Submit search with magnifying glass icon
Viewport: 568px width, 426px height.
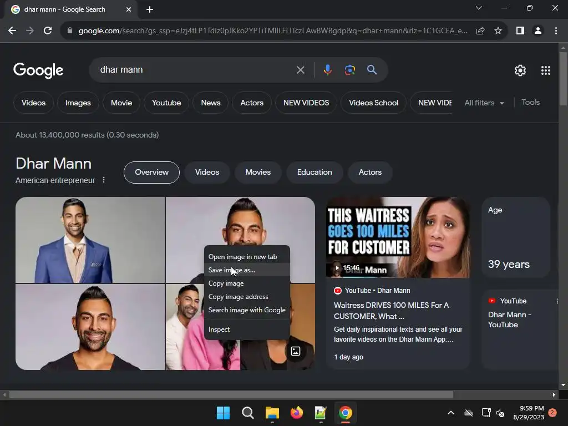pos(372,70)
